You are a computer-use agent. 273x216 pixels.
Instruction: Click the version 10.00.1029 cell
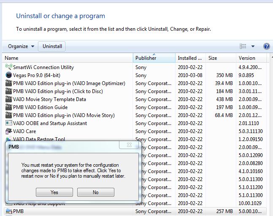click(x=250, y=203)
